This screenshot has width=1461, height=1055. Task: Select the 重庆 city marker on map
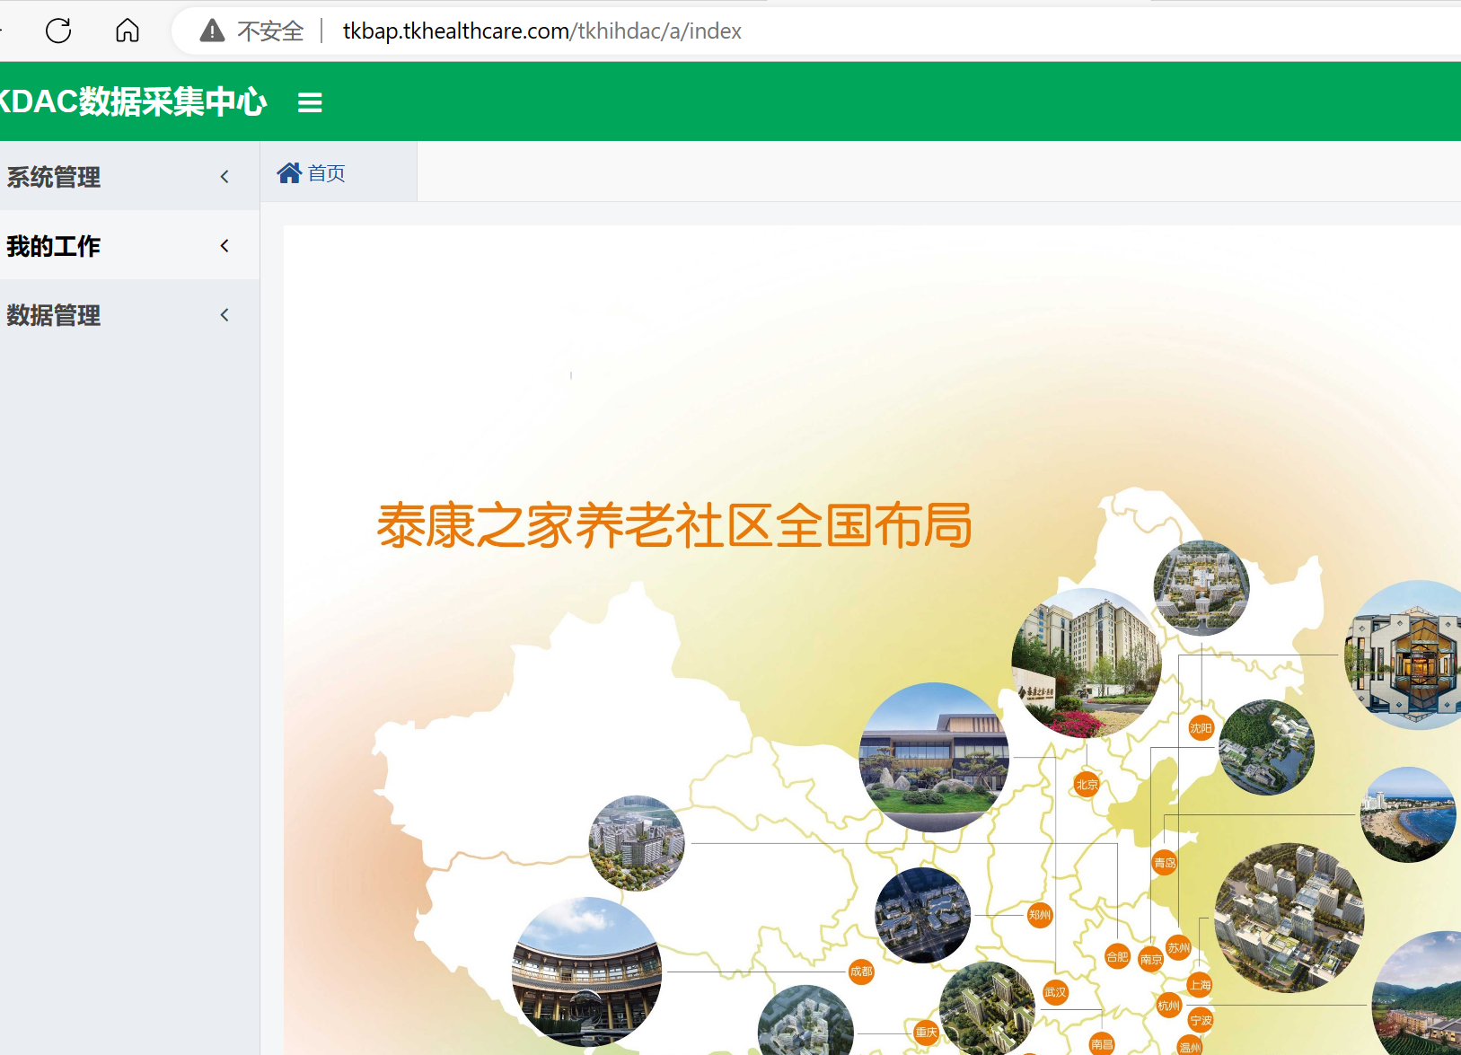pos(926,1032)
